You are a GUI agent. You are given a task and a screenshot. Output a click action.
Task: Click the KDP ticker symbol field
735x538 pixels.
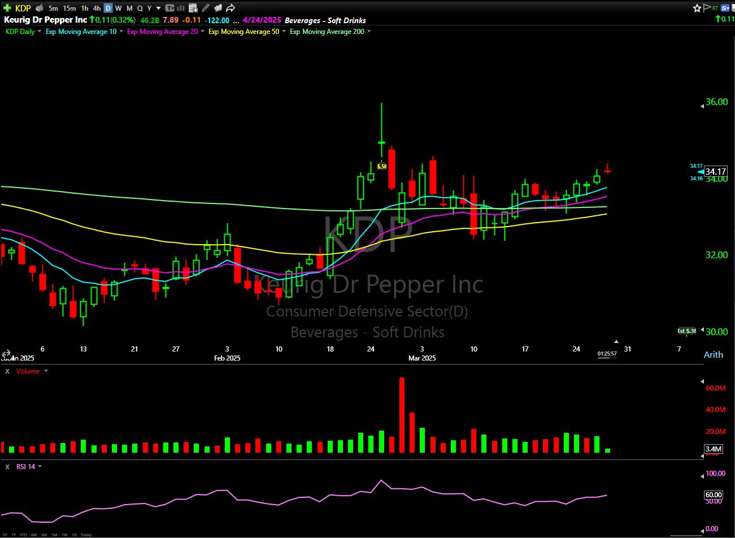tap(23, 8)
